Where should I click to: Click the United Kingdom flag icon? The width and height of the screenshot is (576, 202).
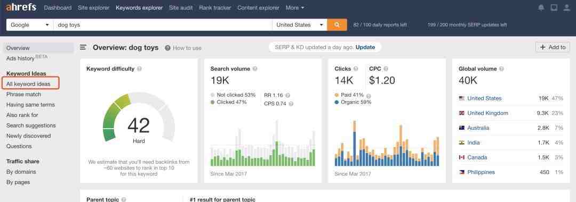point(462,113)
